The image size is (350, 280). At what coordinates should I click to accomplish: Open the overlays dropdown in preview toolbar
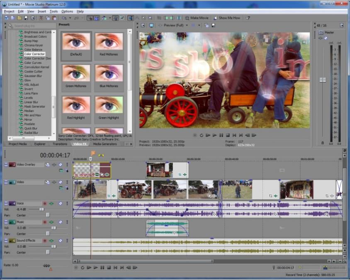(199, 25)
